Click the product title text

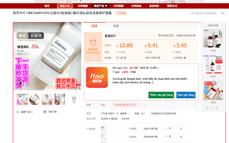pos(62,13)
